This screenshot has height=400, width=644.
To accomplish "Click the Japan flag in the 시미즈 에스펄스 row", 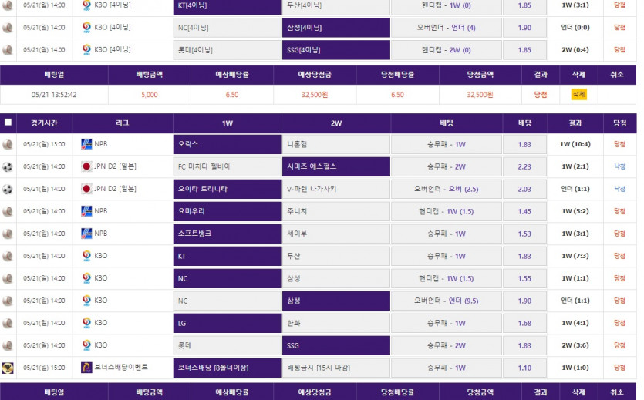I will [86, 166].
